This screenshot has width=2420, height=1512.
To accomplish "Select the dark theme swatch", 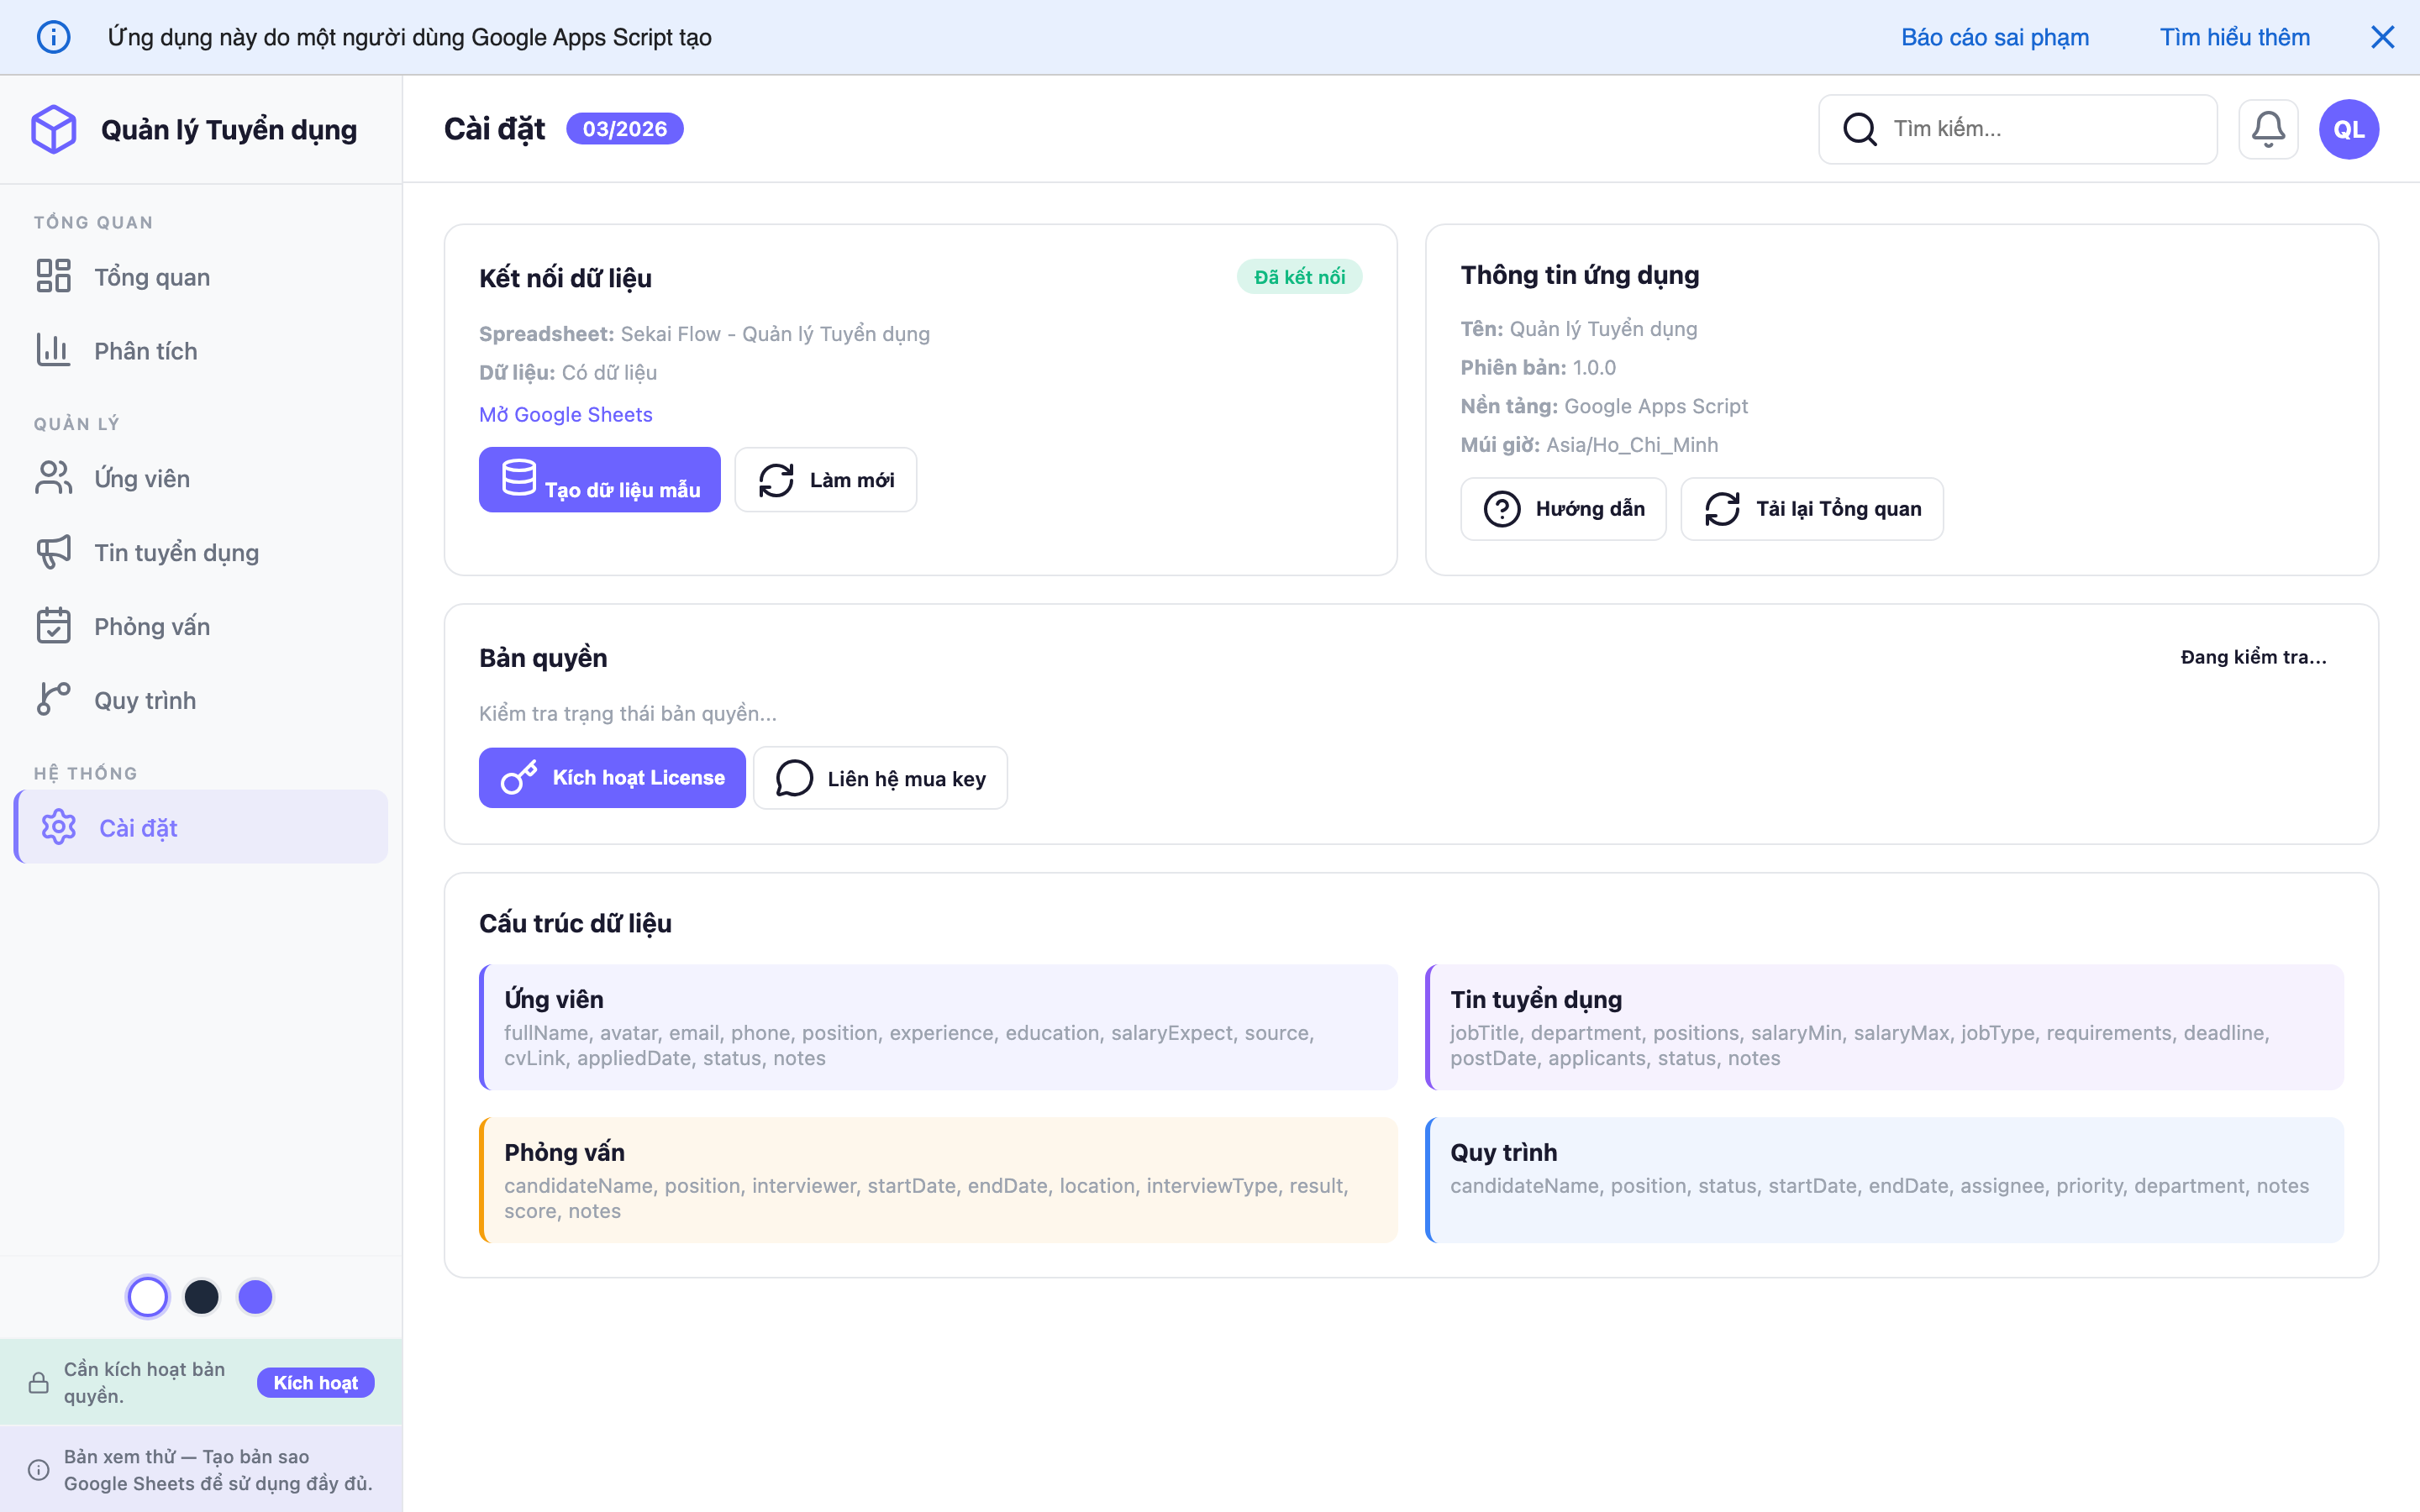I will 202,1297.
